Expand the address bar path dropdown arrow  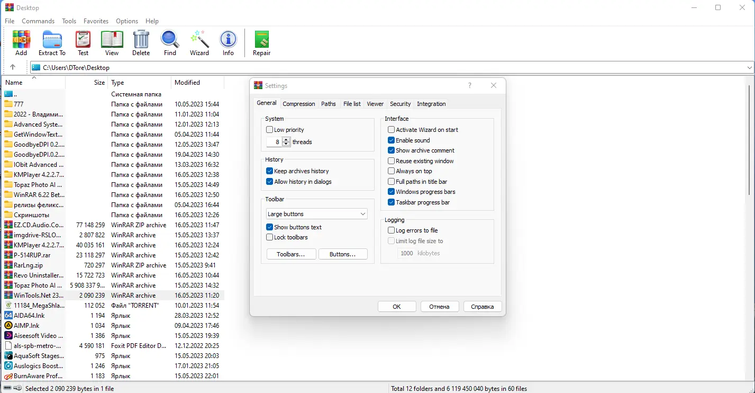(750, 68)
